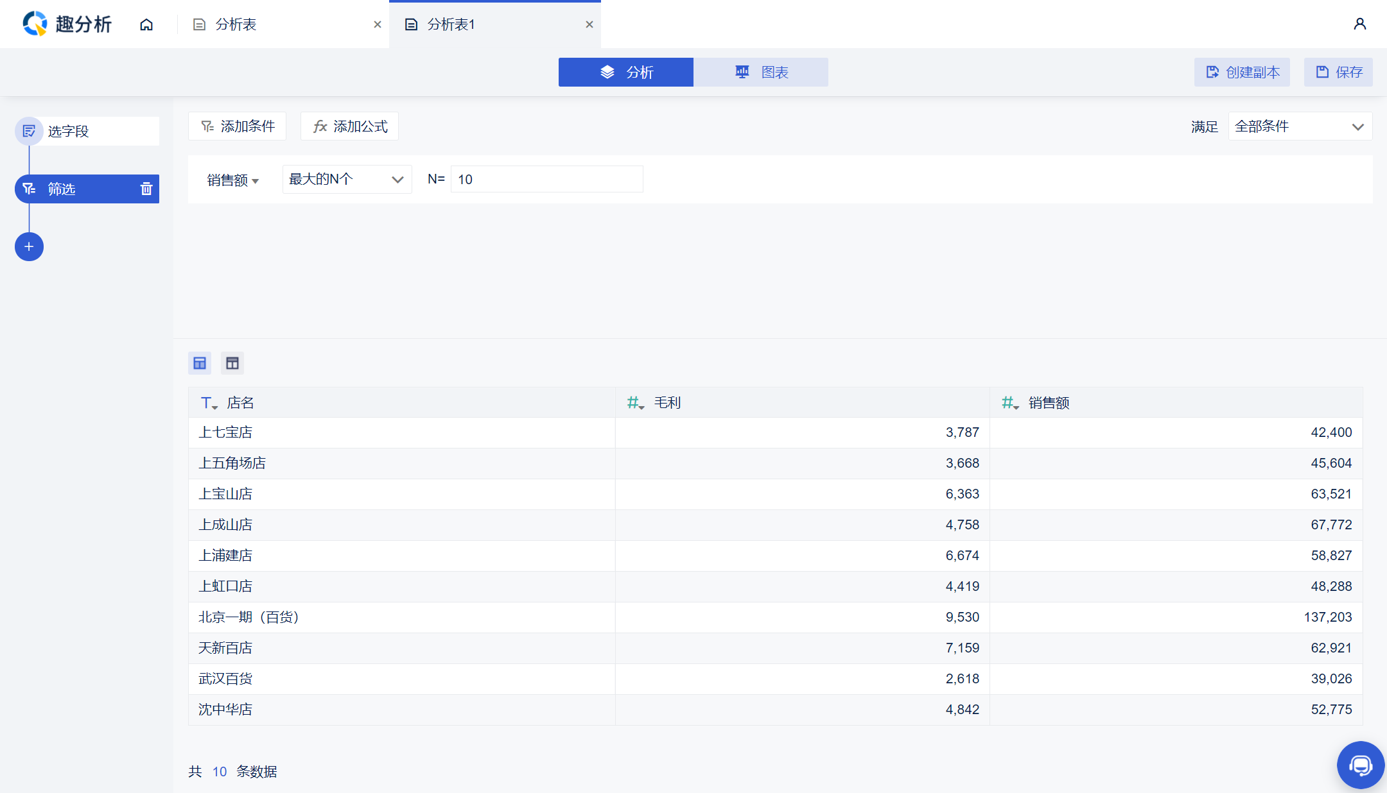Viewport: 1387px width, 793px height.
Task: Open the customer service chat bubble
Action: point(1360,765)
